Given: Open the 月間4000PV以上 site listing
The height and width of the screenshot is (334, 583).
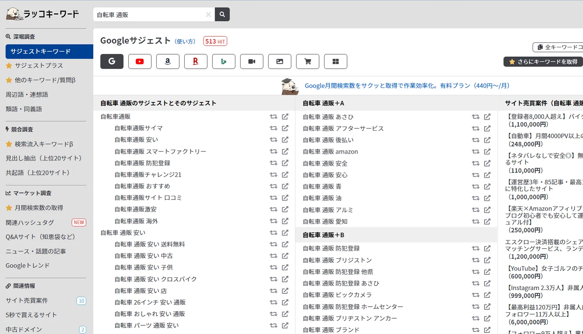Looking at the screenshot, I should click(x=544, y=140).
